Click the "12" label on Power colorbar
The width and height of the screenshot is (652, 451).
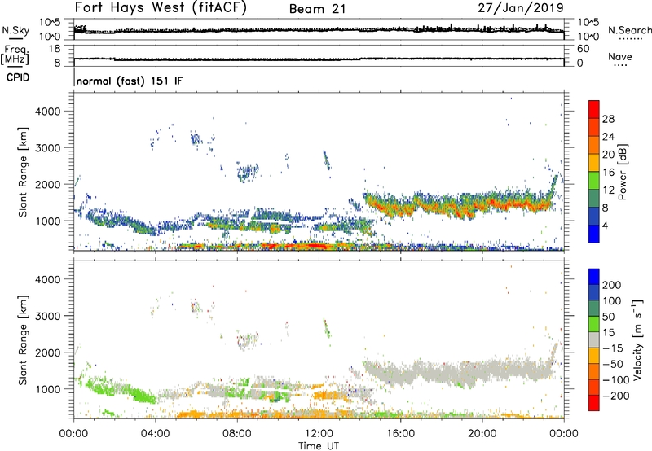click(x=608, y=190)
